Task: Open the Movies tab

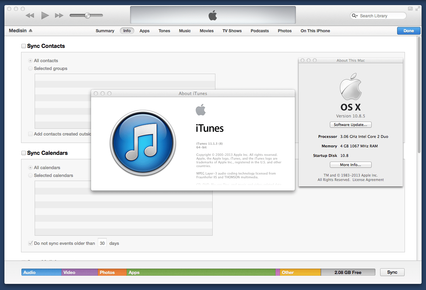Action: tap(207, 31)
